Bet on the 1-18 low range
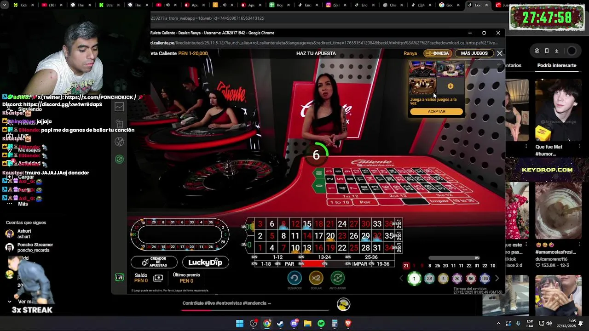The width and height of the screenshot is (589, 331). (266, 264)
